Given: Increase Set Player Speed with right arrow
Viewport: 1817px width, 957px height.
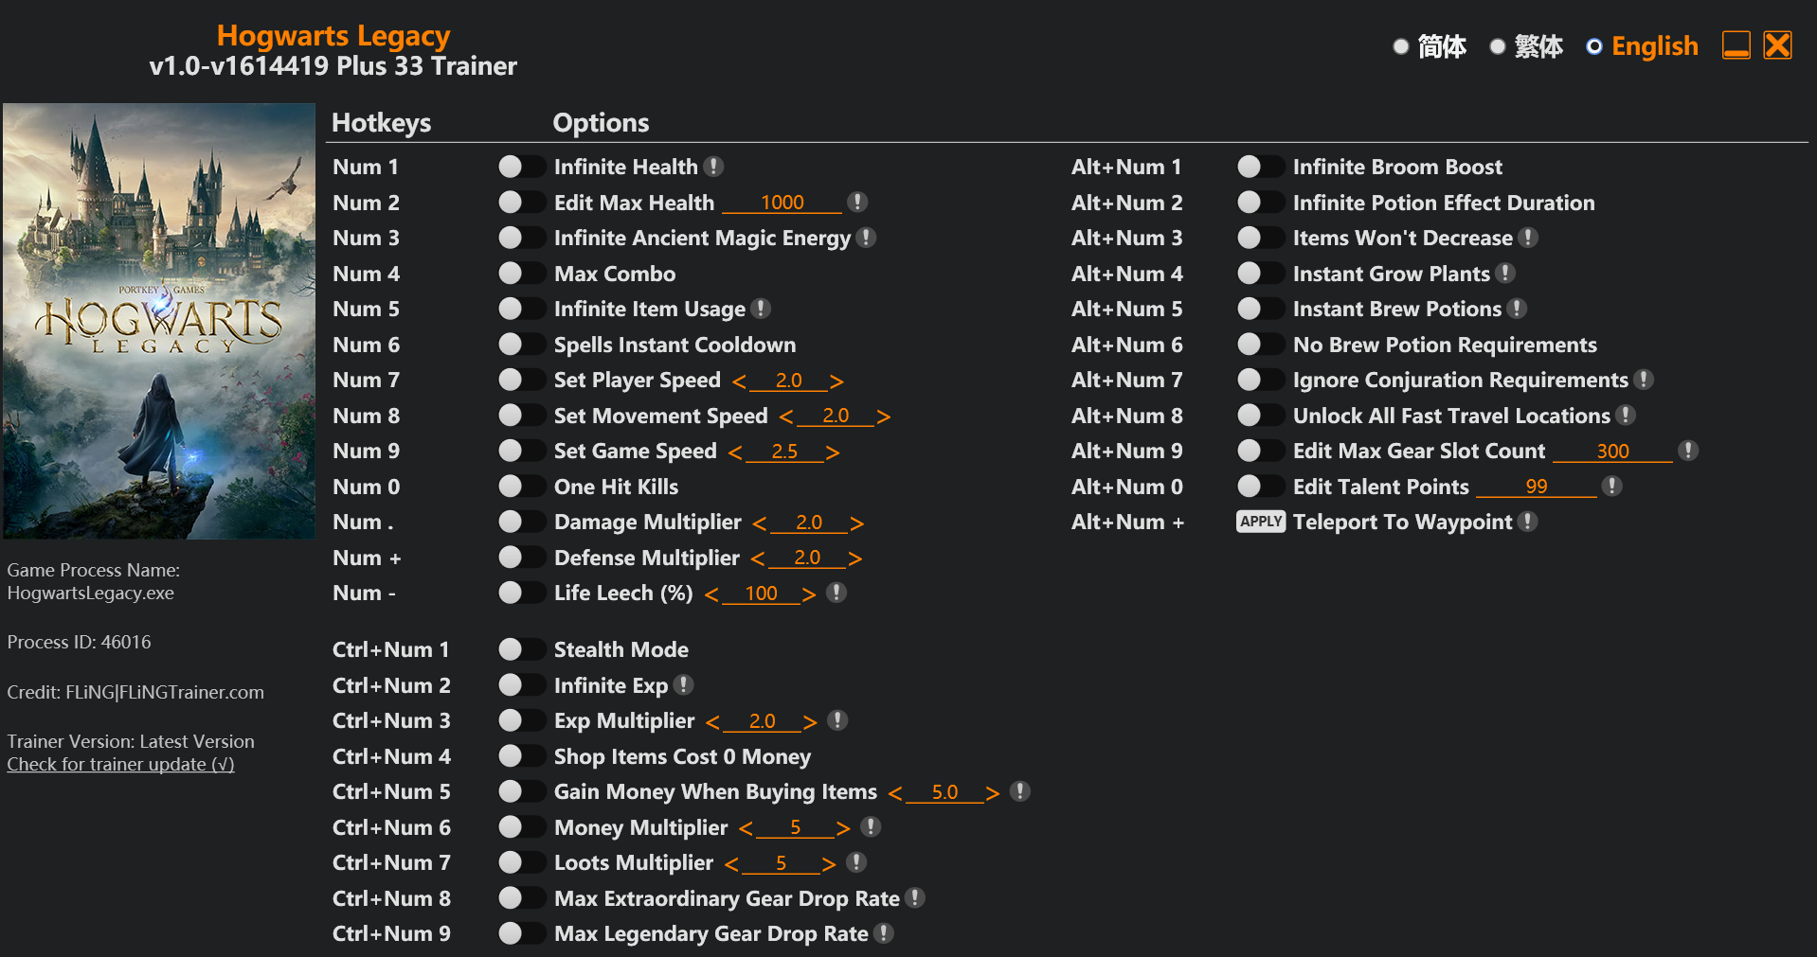Looking at the screenshot, I should click(837, 381).
